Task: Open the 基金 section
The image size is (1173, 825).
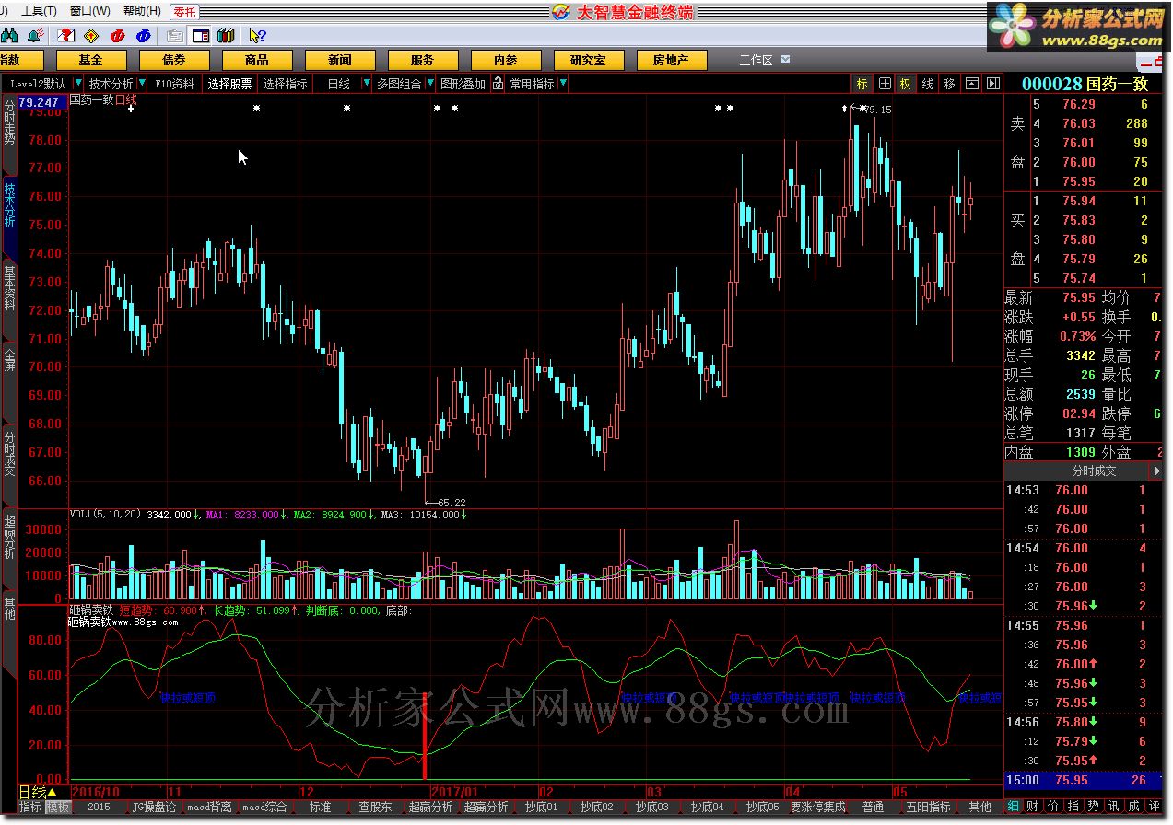Action: pyautogui.click(x=91, y=60)
